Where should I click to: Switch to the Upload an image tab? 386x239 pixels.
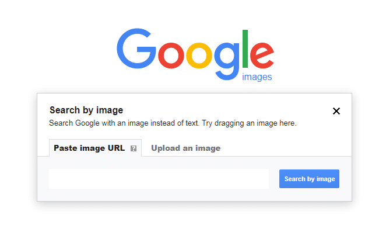(186, 148)
